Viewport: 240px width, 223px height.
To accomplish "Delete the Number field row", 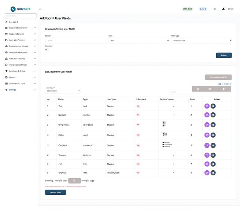I will pos(213,115).
